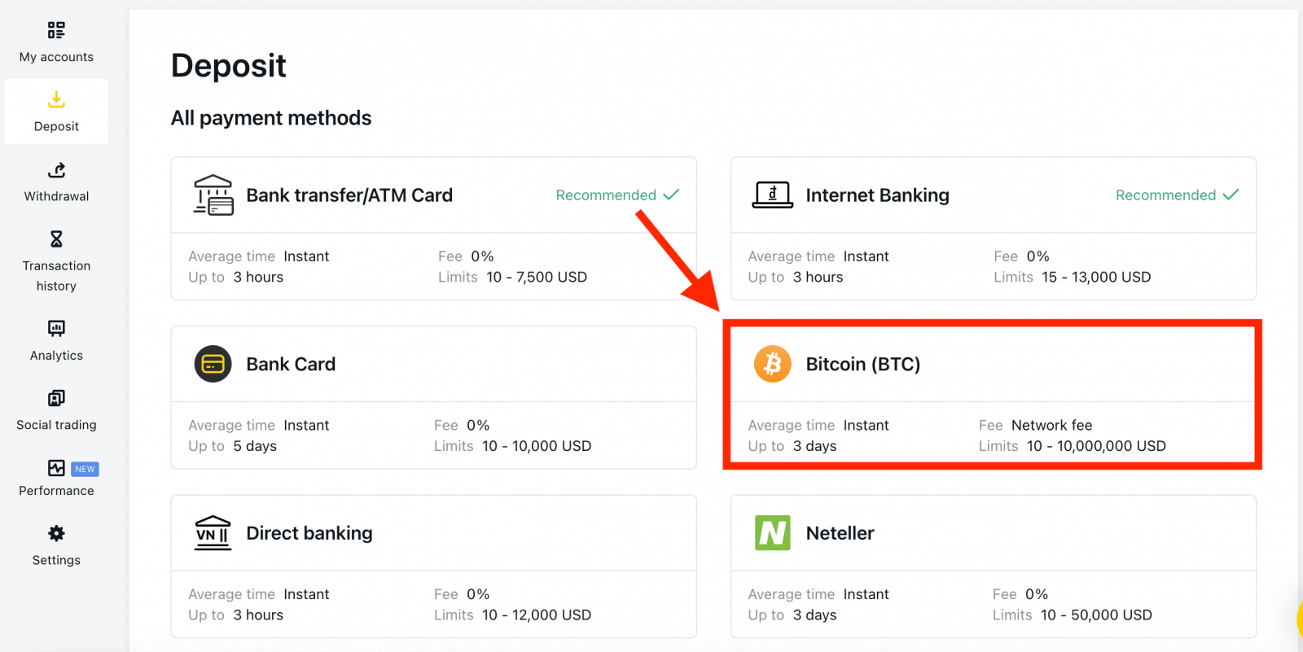The image size is (1303, 652).
Task: Open Withdrawal via its arrow icon
Action: point(56,170)
